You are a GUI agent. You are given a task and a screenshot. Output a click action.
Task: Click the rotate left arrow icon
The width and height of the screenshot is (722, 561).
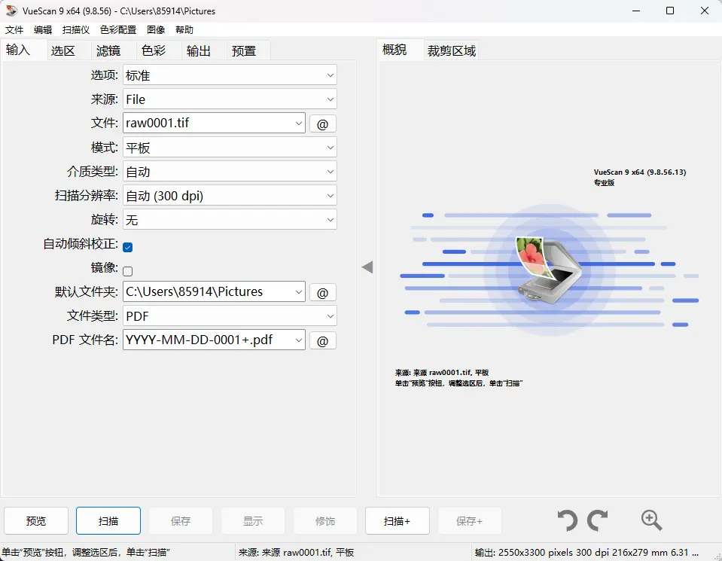pyautogui.click(x=568, y=520)
